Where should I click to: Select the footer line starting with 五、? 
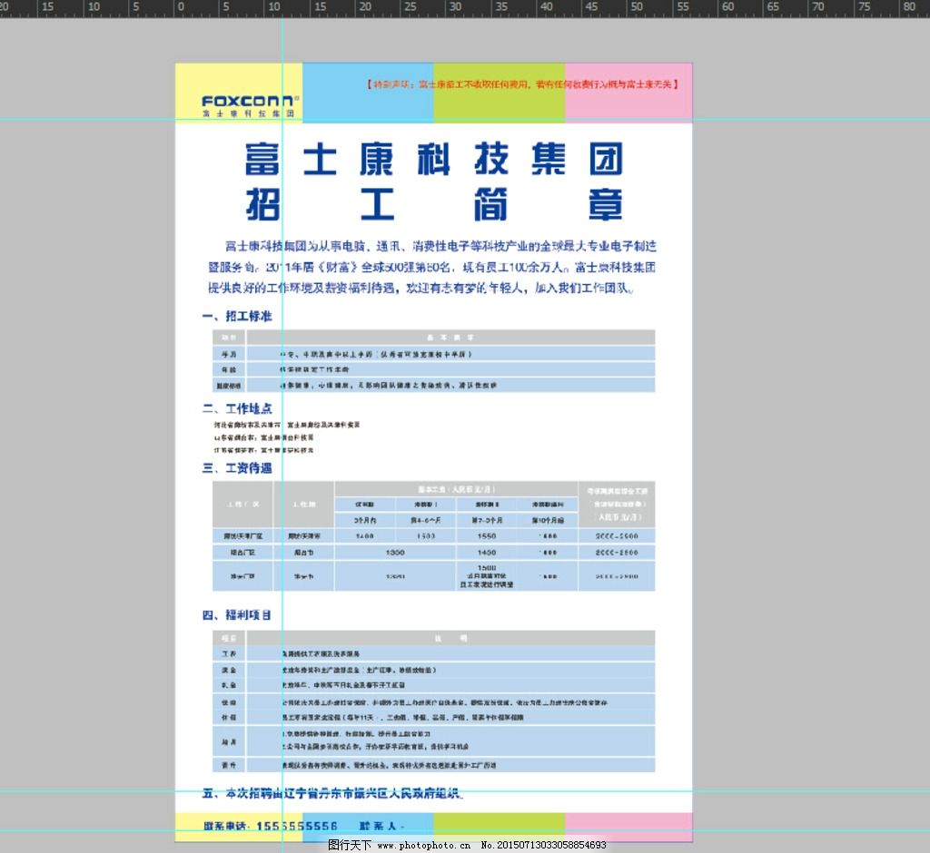332,793
